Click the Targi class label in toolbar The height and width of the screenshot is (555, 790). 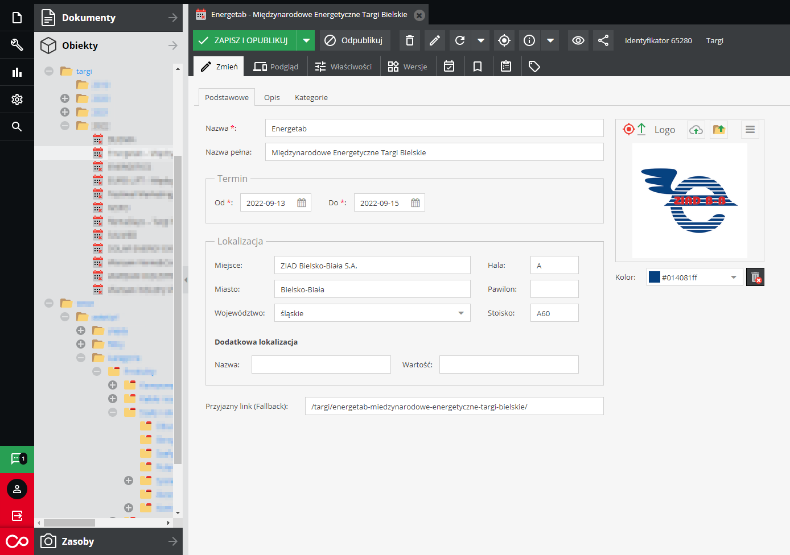click(715, 40)
